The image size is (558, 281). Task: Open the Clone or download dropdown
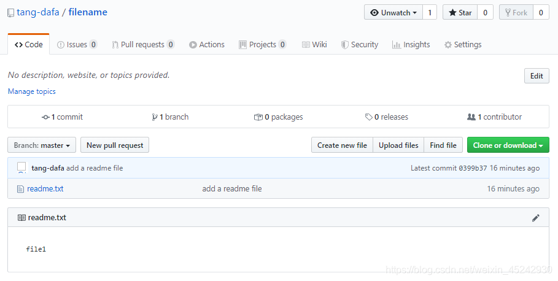click(508, 145)
